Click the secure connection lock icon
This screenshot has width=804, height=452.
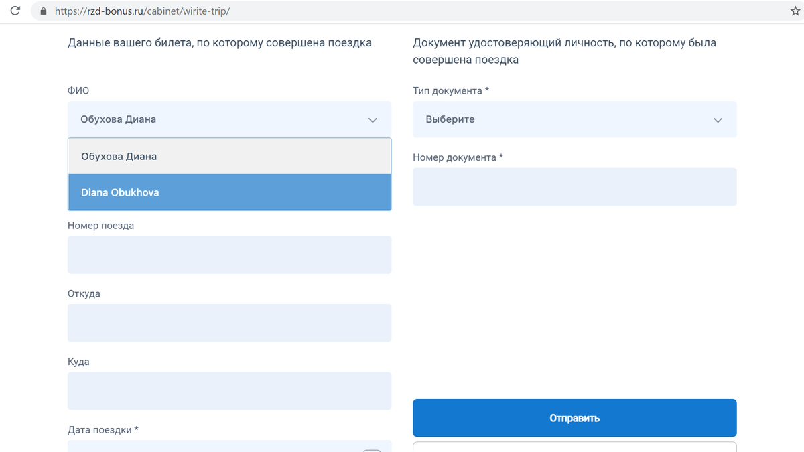(43, 11)
